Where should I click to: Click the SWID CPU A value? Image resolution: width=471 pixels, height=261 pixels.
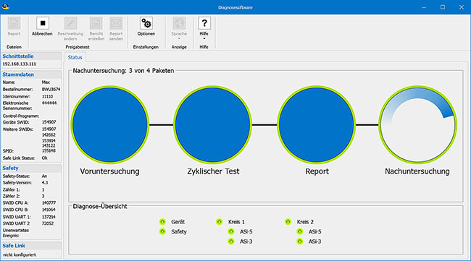tap(49, 203)
